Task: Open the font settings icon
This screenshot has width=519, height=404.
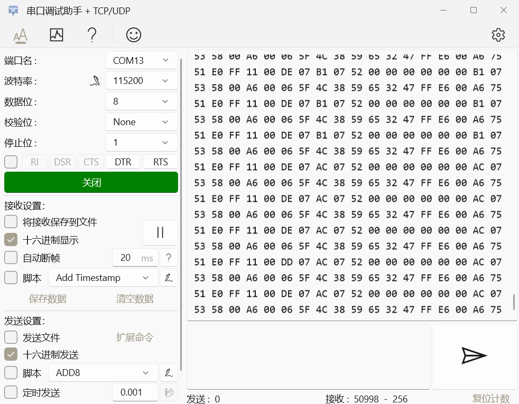Action: (x=20, y=35)
